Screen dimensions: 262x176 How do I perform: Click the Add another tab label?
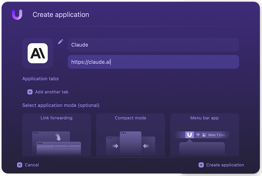pos(52,92)
